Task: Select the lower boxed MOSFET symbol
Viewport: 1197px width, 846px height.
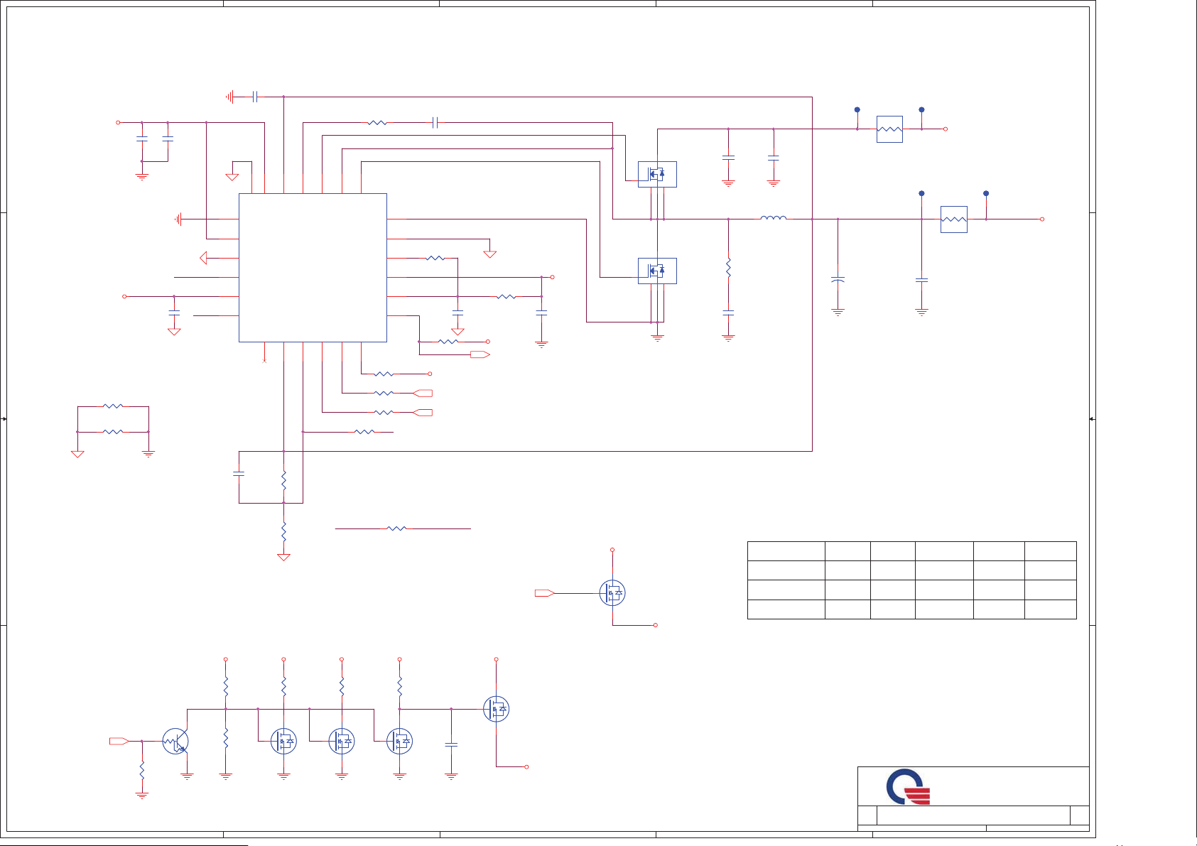Action: (657, 271)
